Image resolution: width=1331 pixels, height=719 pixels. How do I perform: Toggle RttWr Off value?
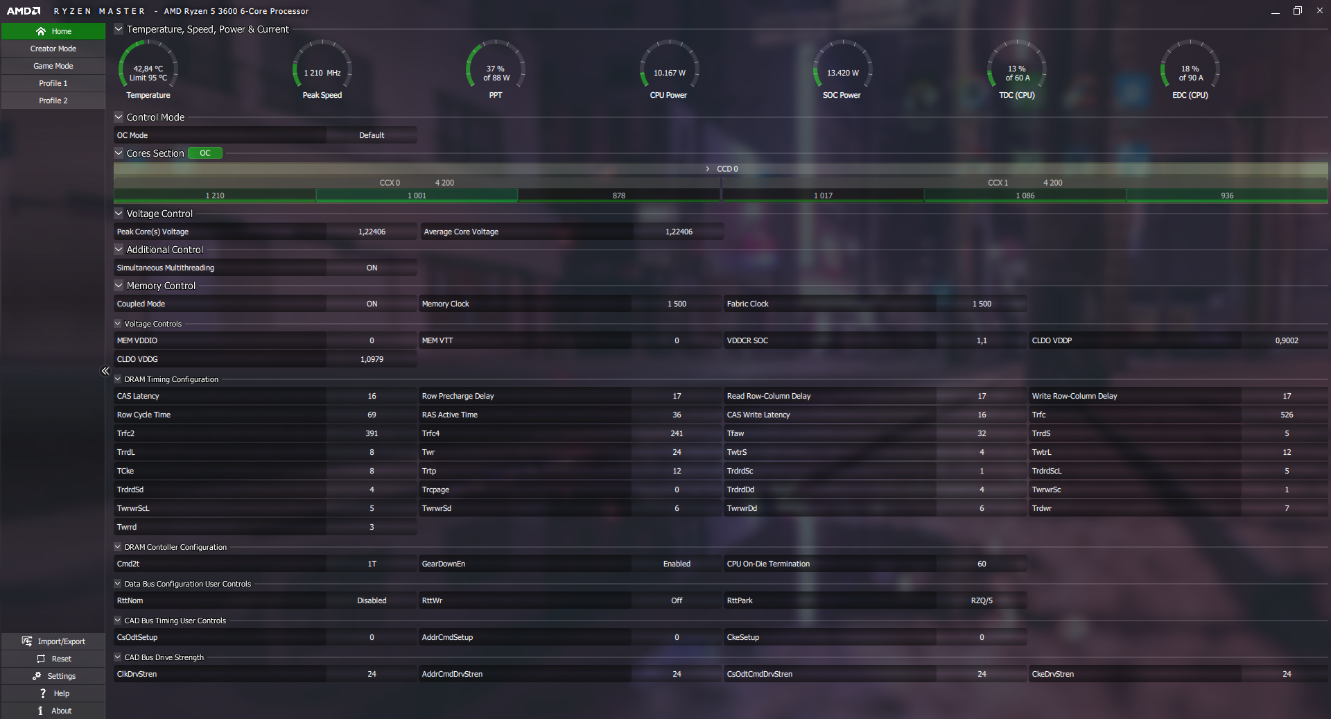tap(677, 600)
